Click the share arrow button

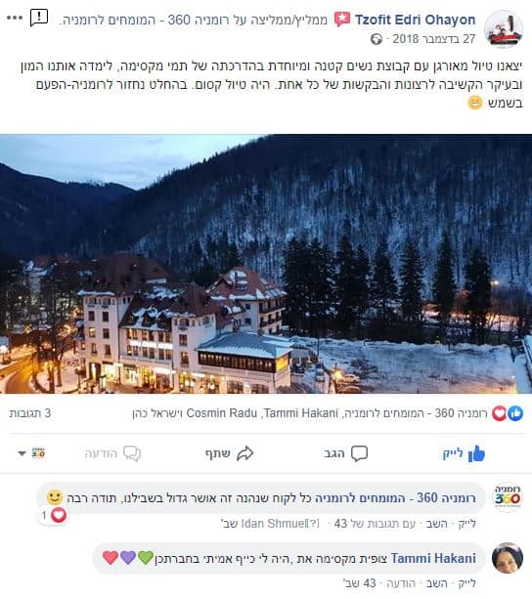[x=229, y=453]
